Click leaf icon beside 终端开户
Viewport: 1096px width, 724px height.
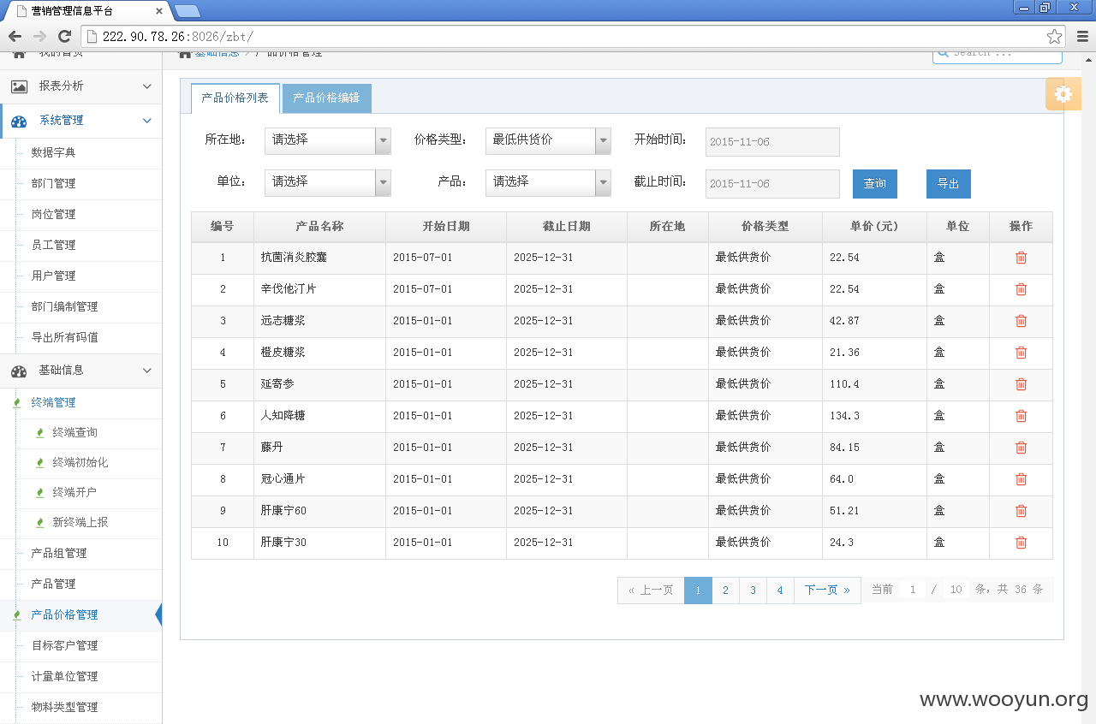pos(39,493)
